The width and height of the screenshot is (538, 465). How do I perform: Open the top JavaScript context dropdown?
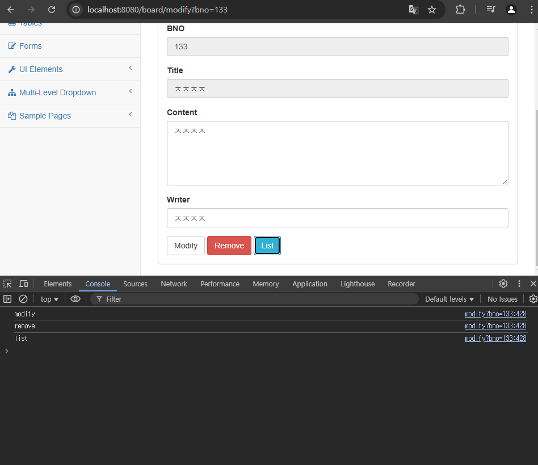click(x=49, y=299)
